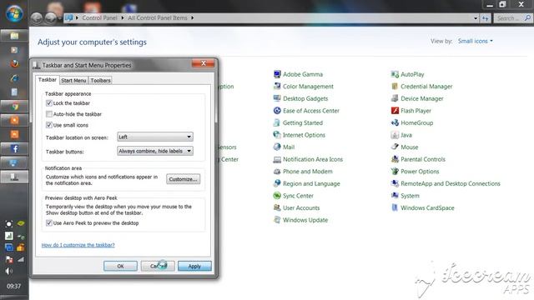
Task: Open Taskbar buttons combine dropdown
Action: 155,151
